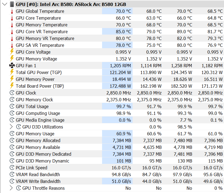Select the VRAM Read Bandwidth row
The image size is (224, 193).
click(x=116, y=174)
